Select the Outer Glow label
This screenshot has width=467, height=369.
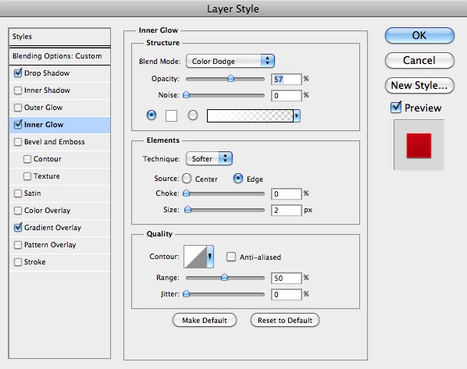coord(44,108)
